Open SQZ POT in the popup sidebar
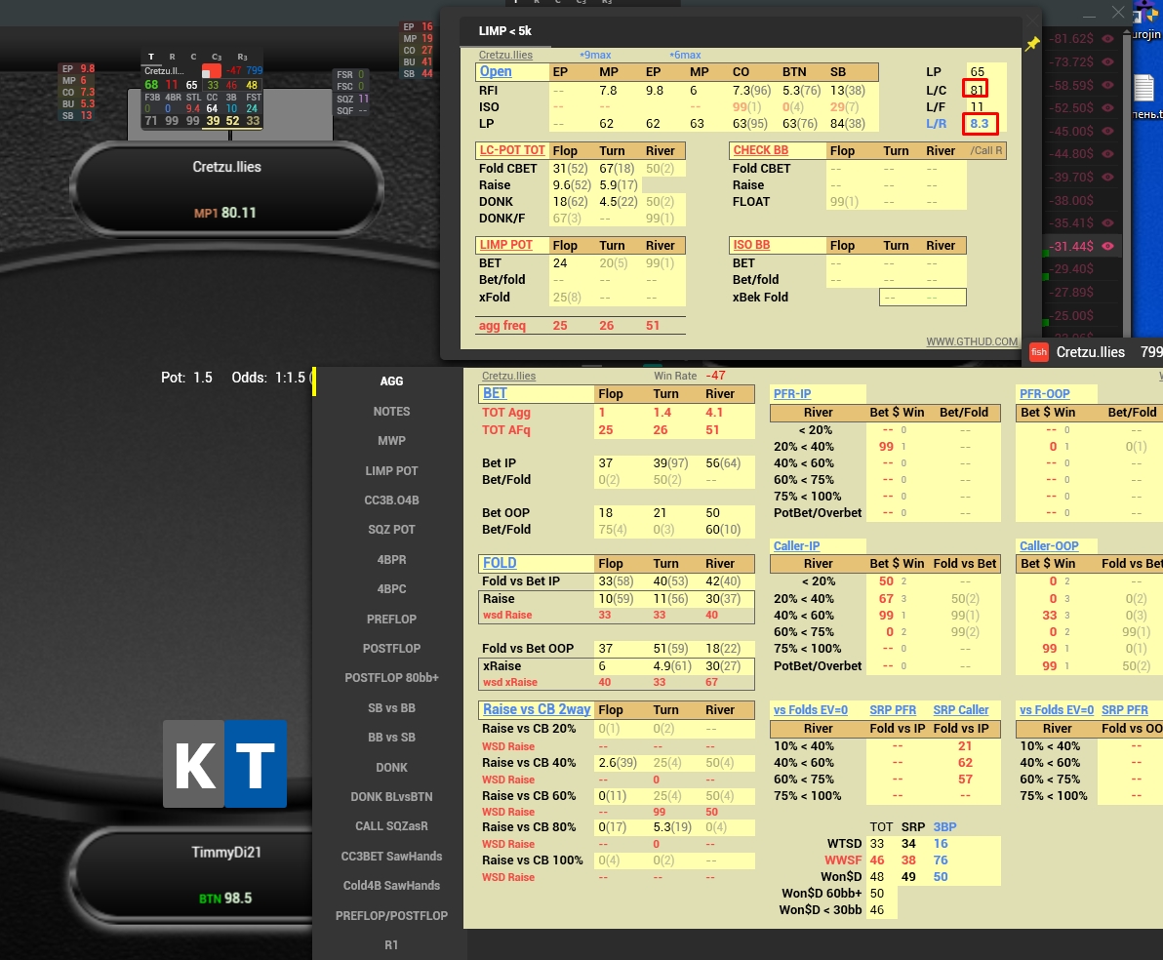The width and height of the screenshot is (1163, 960). point(391,530)
